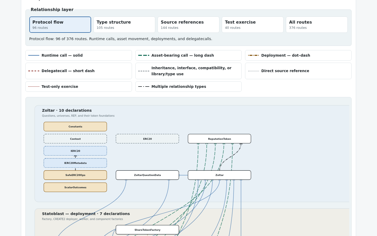Click 'Factory, CREATE2 deployer' subtitle
The height and width of the screenshot is (236, 377).
(x=82, y=219)
